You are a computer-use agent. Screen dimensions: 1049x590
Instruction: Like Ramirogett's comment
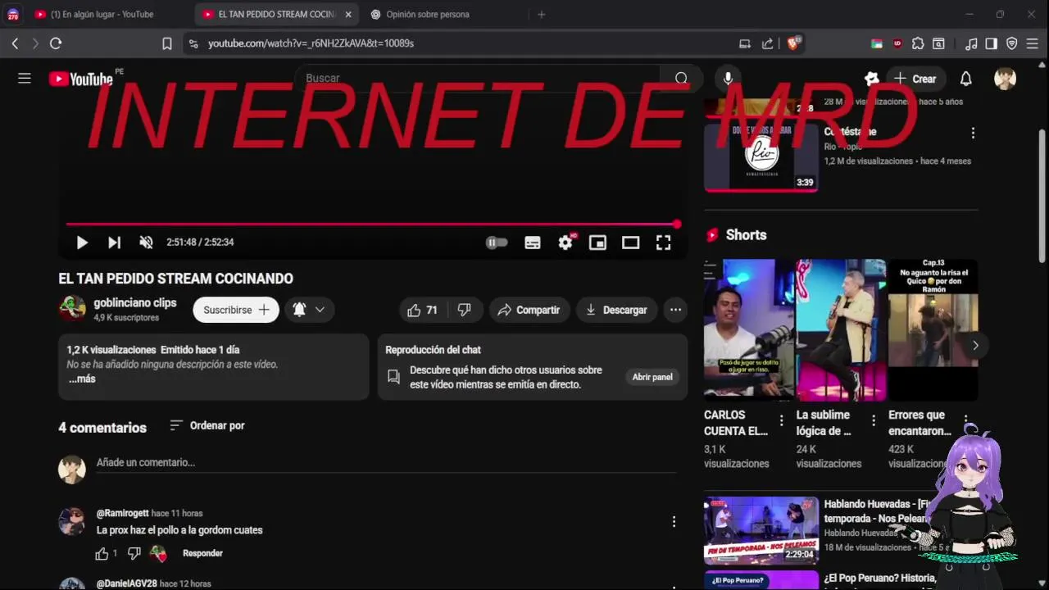102,554
